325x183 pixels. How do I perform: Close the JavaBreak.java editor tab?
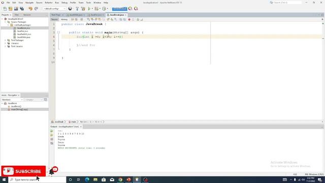tap(125, 15)
